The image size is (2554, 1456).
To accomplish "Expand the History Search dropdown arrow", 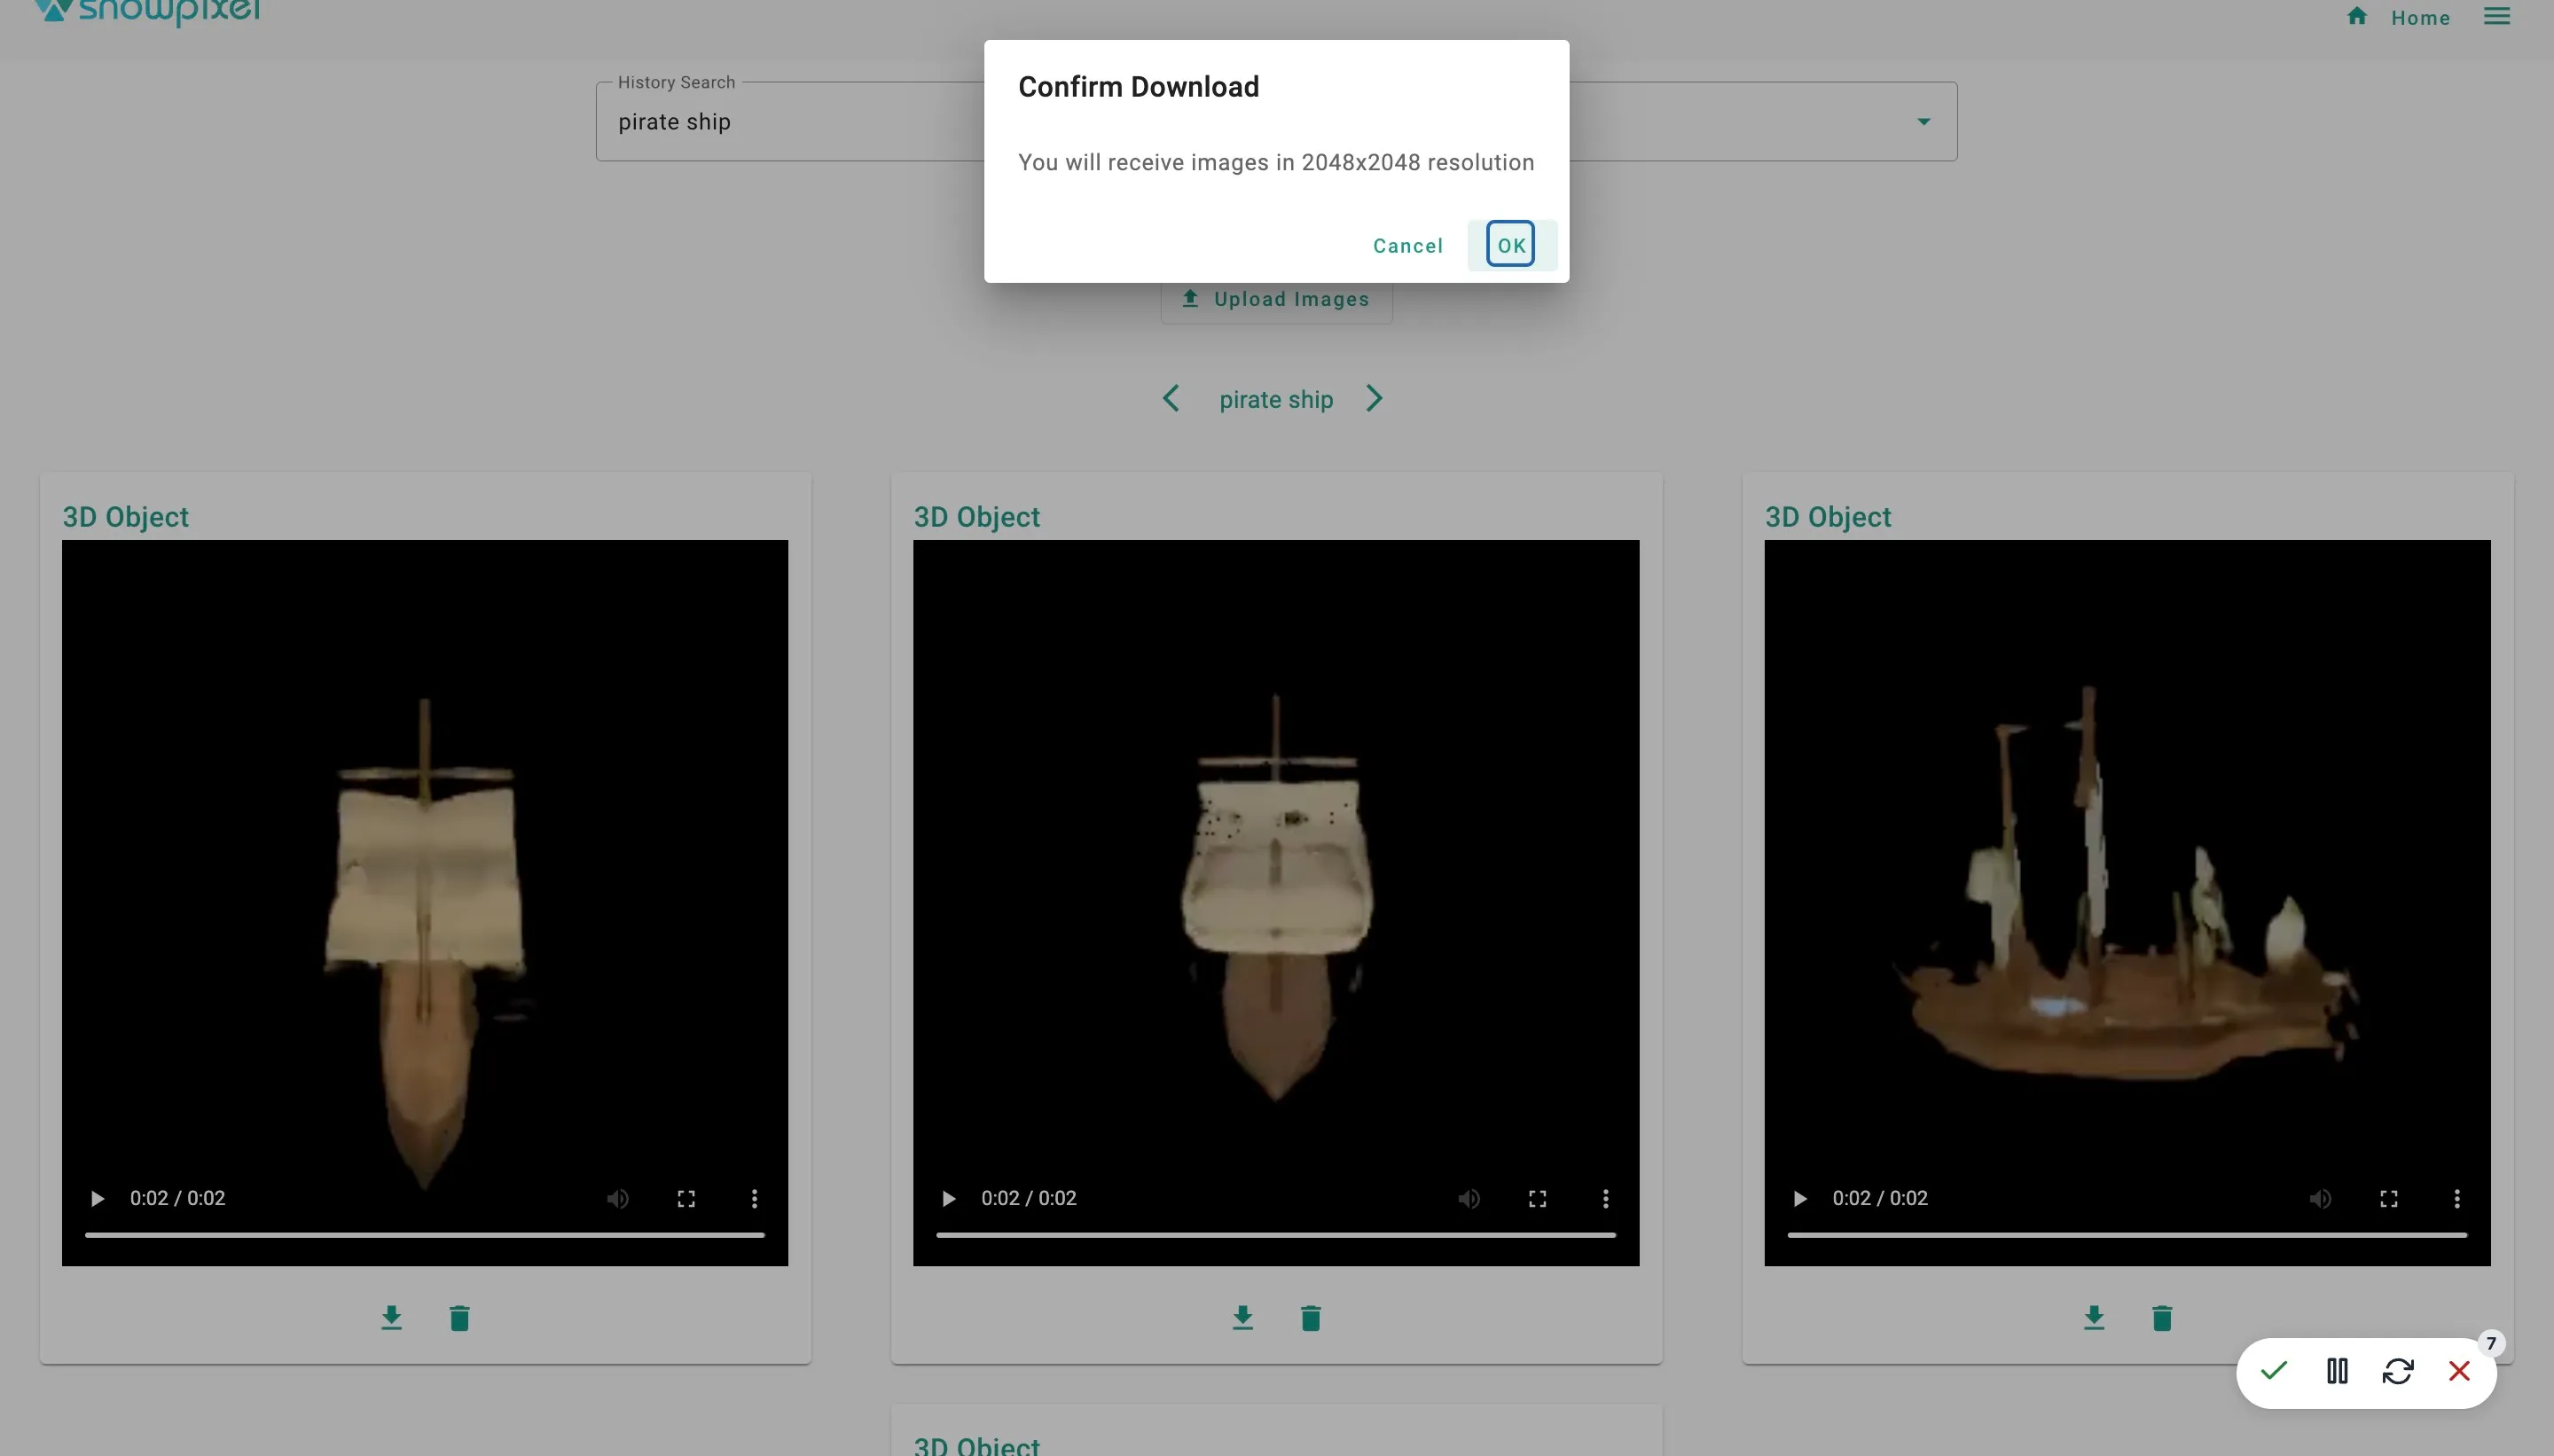I will point(1923,121).
